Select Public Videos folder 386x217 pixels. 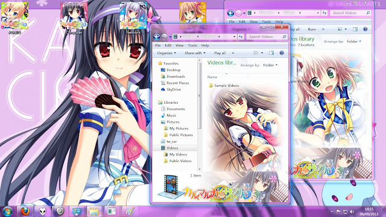pos(178,161)
